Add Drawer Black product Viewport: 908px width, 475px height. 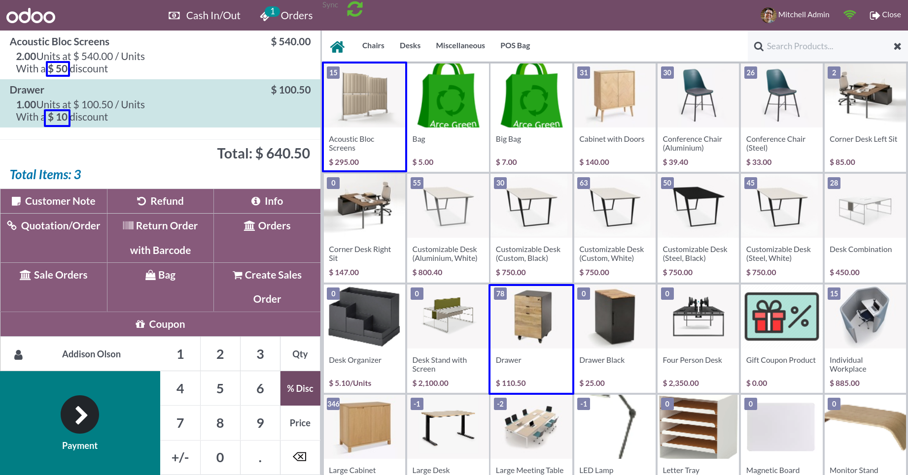[x=615, y=338]
